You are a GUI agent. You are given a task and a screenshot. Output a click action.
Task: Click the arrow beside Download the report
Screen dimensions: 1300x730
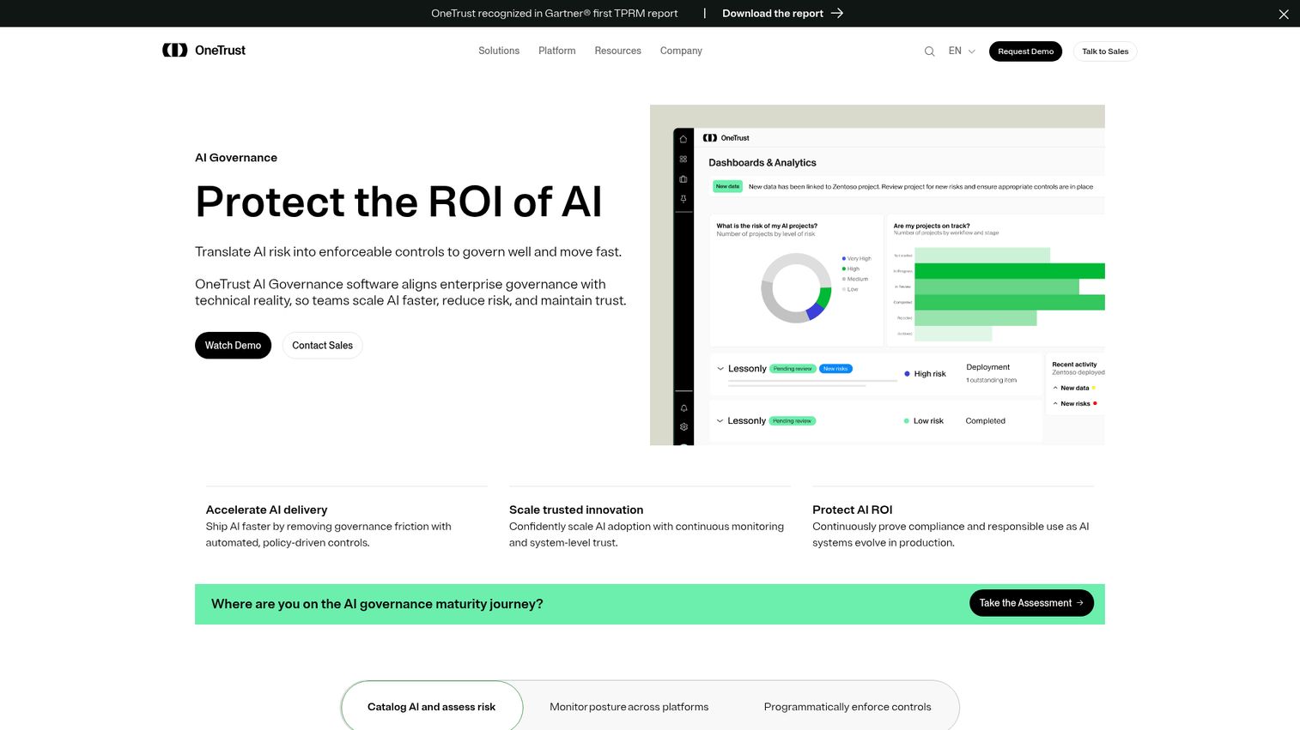[837, 13]
